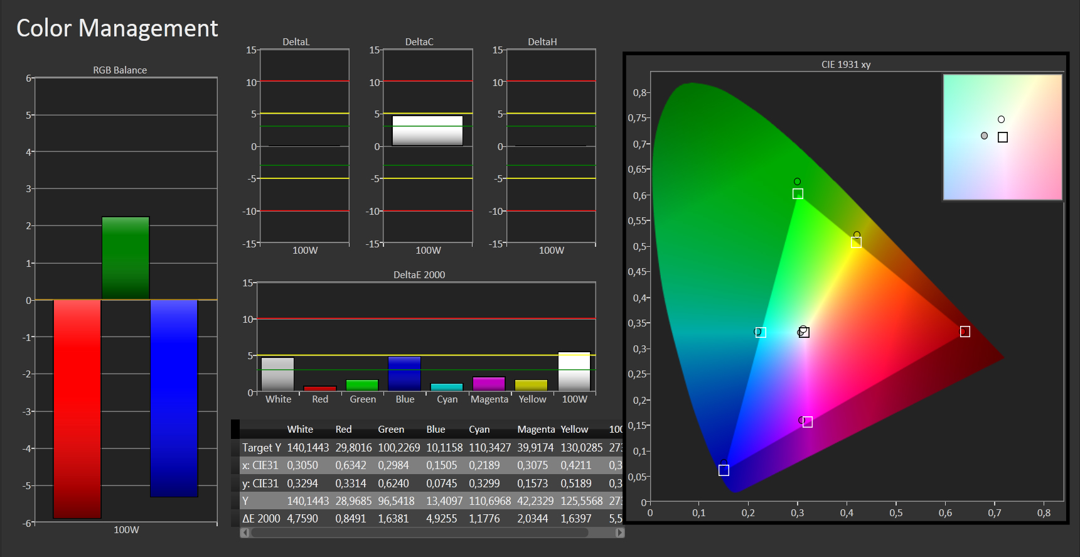
Task: Click the y value 0,6240 for Green
Action: (x=393, y=484)
